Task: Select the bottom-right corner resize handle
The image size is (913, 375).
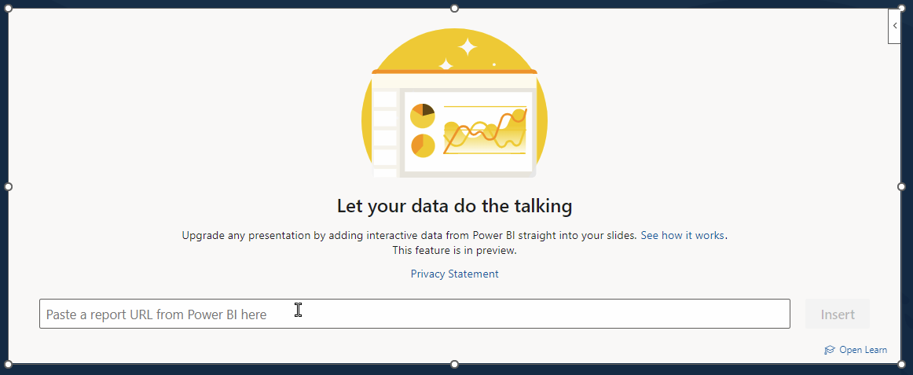Action: coord(901,365)
